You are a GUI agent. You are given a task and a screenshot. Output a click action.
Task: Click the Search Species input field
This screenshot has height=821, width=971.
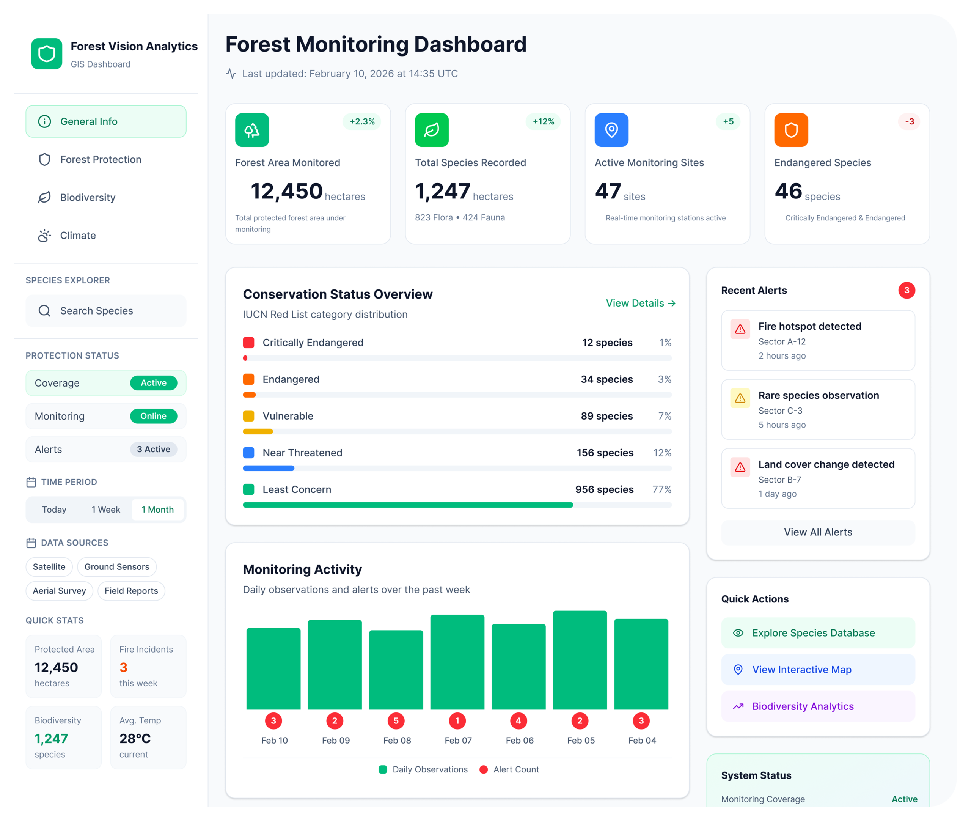point(105,310)
